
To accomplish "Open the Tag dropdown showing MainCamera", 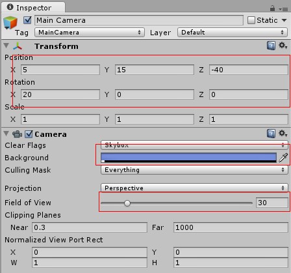I will 90,33.
